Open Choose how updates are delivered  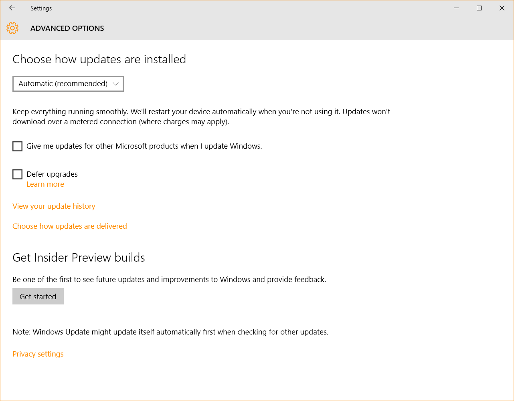click(70, 226)
